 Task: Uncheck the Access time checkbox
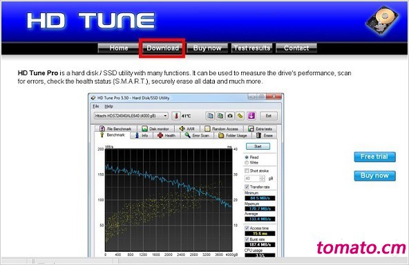tap(247, 228)
